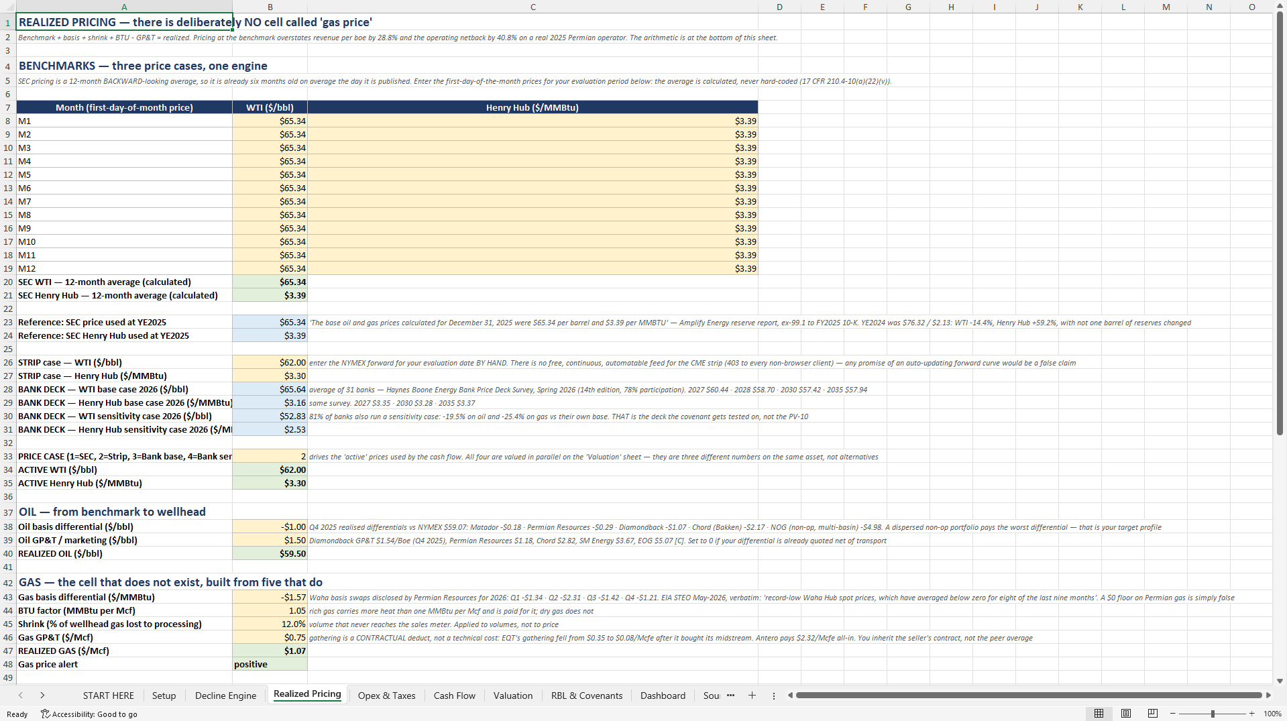
Task: Select column B header
Action: click(x=270, y=7)
